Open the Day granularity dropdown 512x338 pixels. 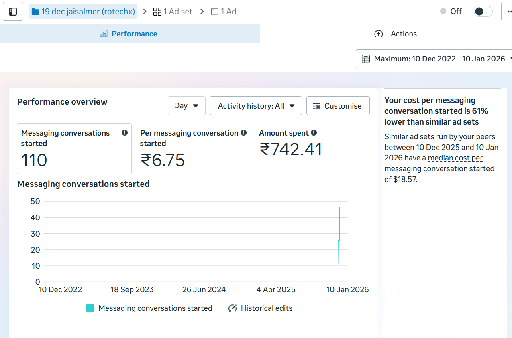[187, 106]
